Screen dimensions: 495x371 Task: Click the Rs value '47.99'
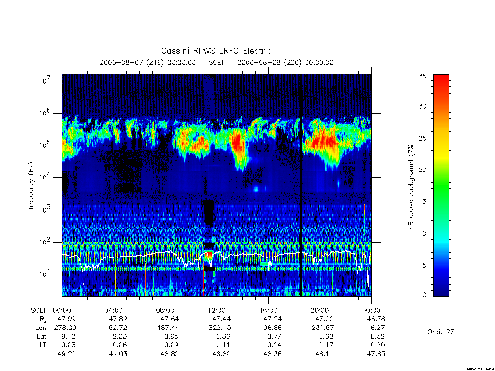click(67, 319)
